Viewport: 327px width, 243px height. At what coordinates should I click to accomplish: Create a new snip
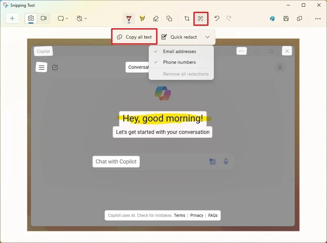point(12,18)
